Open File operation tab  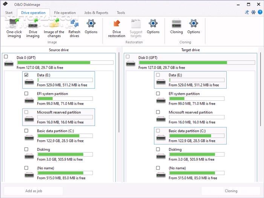tap(65, 12)
